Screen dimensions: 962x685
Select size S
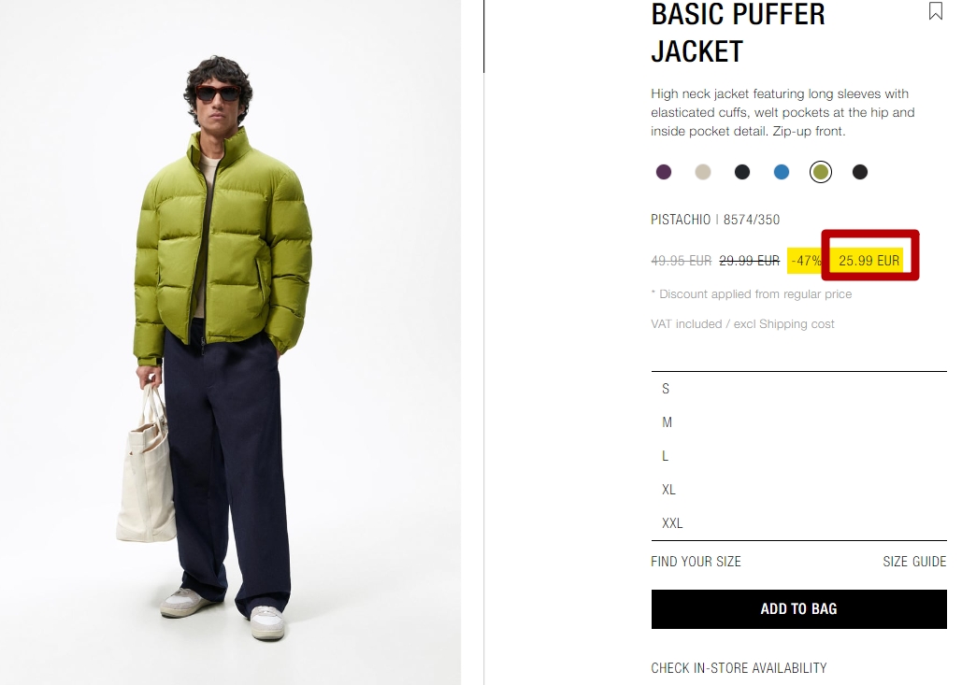(798, 389)
